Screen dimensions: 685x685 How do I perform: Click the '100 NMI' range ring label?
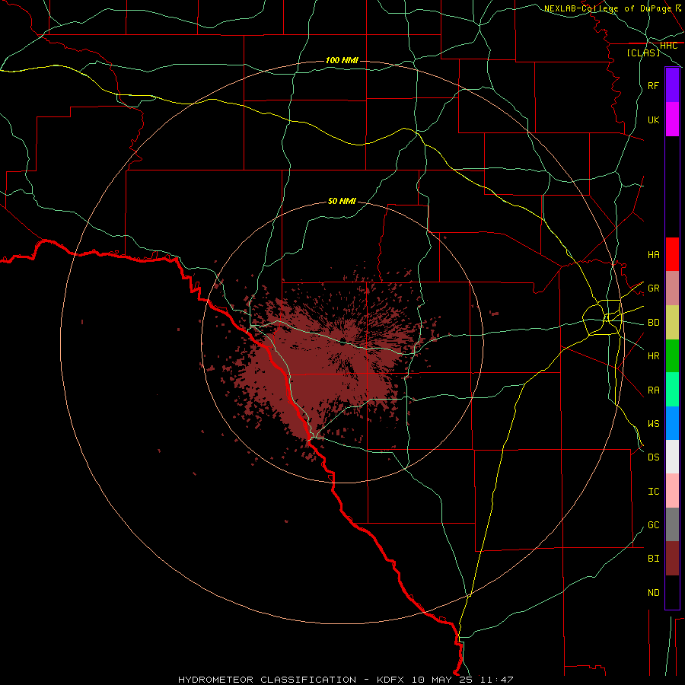pos(342,60)
